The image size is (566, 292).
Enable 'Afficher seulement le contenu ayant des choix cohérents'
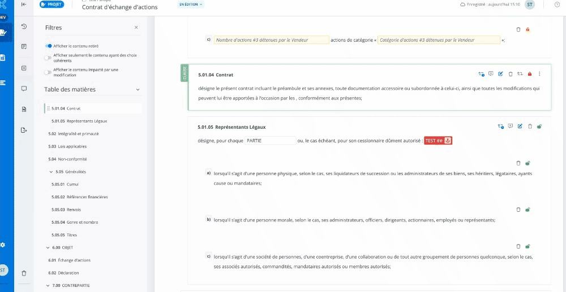pos(48,58)
